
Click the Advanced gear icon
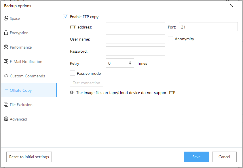(6, 119)
